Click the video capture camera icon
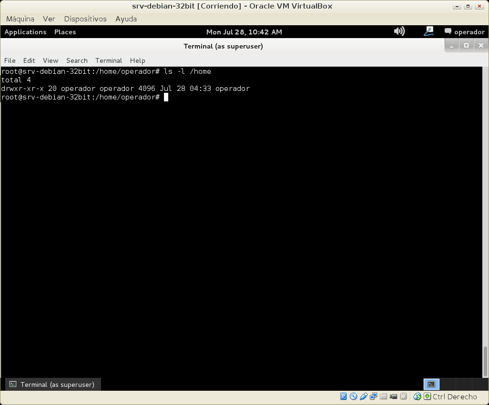This screenshot has height=405, width=489. (x=394, y=396)
